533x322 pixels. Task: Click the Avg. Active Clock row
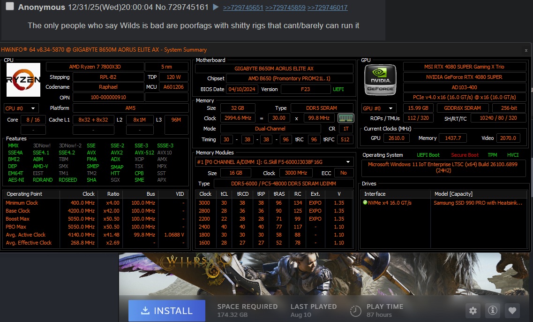tap(95, 235)
